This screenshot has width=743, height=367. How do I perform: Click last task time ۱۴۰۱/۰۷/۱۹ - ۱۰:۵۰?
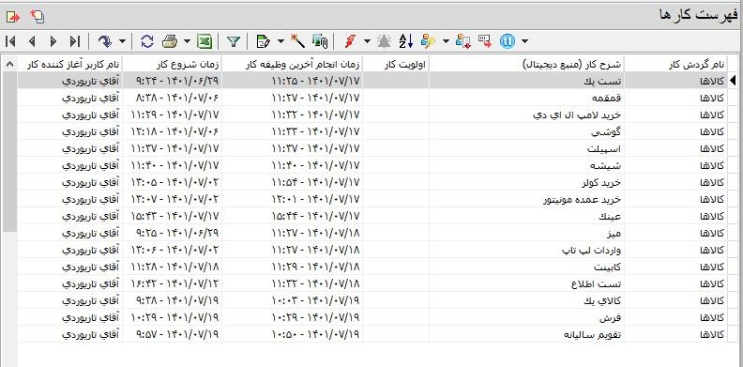coord(292,335)
